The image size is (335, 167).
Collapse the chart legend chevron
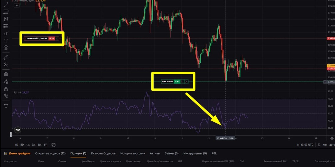[17, 5]
